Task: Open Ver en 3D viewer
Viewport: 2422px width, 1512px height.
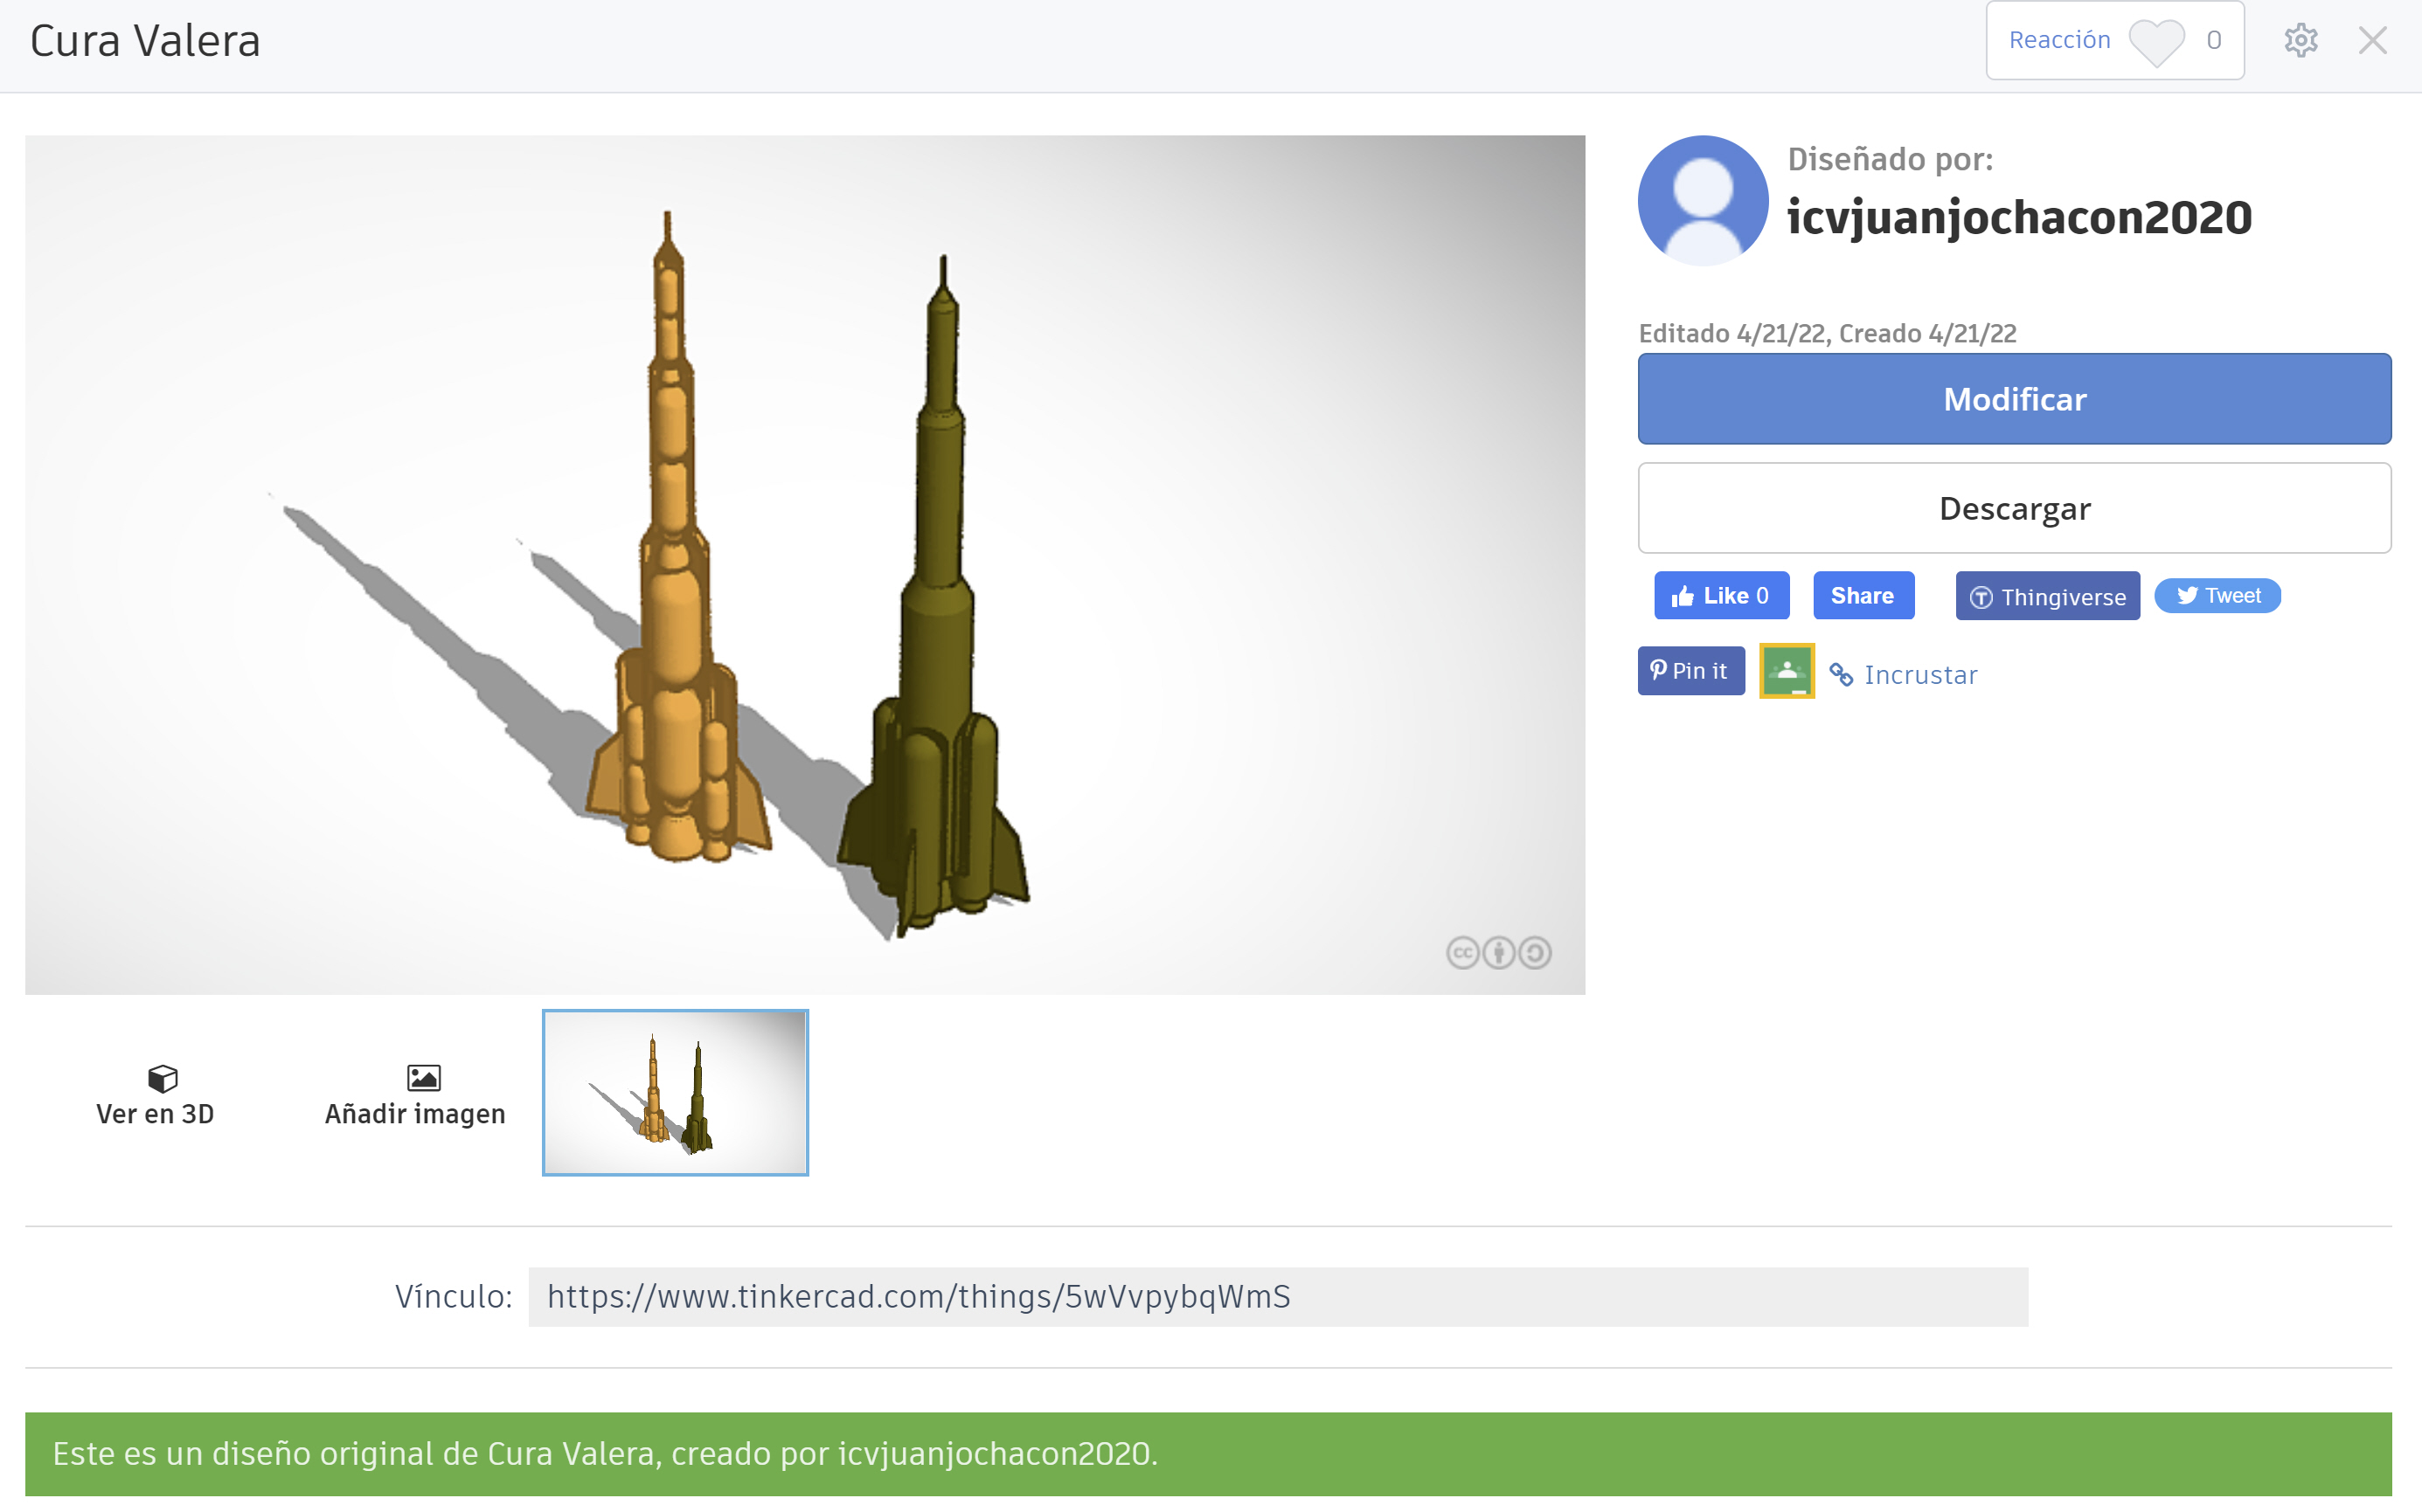Action: 155,1095
